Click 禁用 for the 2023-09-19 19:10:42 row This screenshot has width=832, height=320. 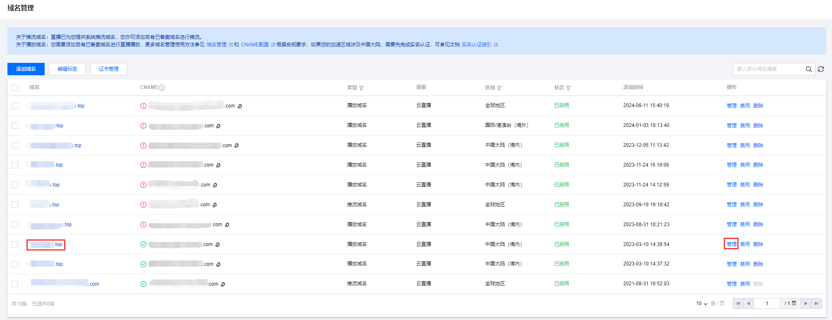point(745,205)
